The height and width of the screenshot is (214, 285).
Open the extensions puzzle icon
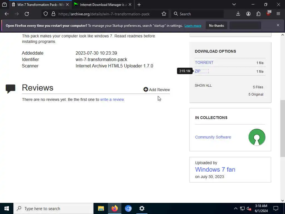(258, 14)
